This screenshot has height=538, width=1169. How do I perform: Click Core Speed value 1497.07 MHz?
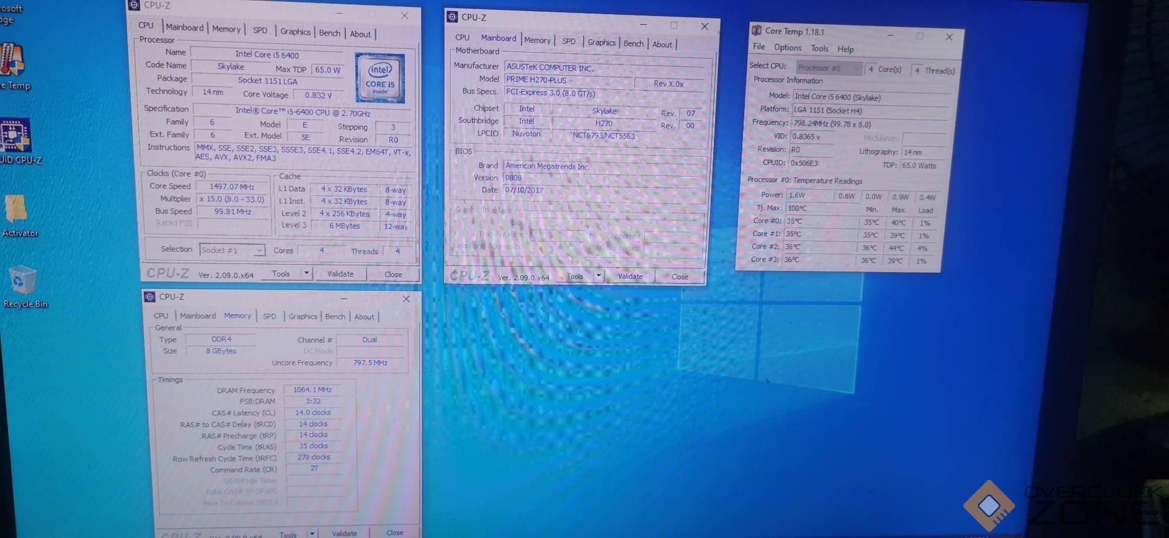pyautogui.click(x=232, y=186)
